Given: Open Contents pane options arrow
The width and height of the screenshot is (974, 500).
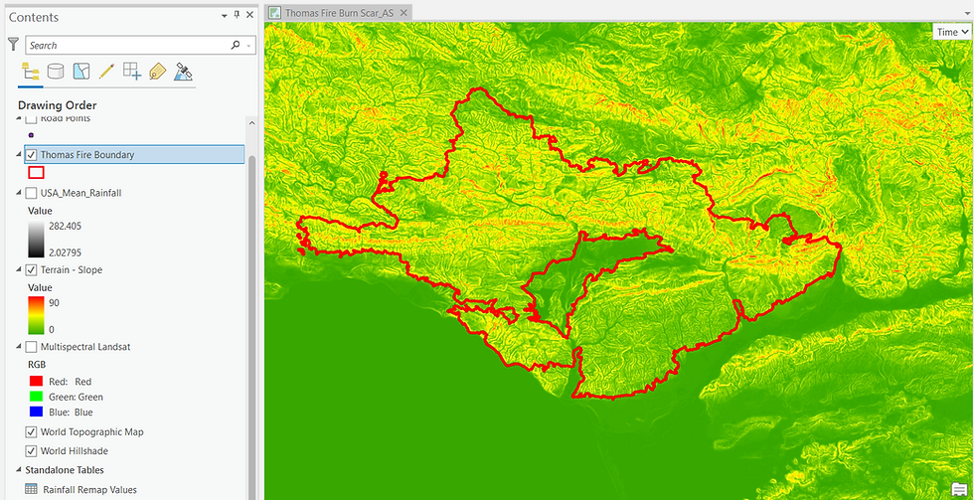Looking at the screenshot, I should tap(224, 15).
